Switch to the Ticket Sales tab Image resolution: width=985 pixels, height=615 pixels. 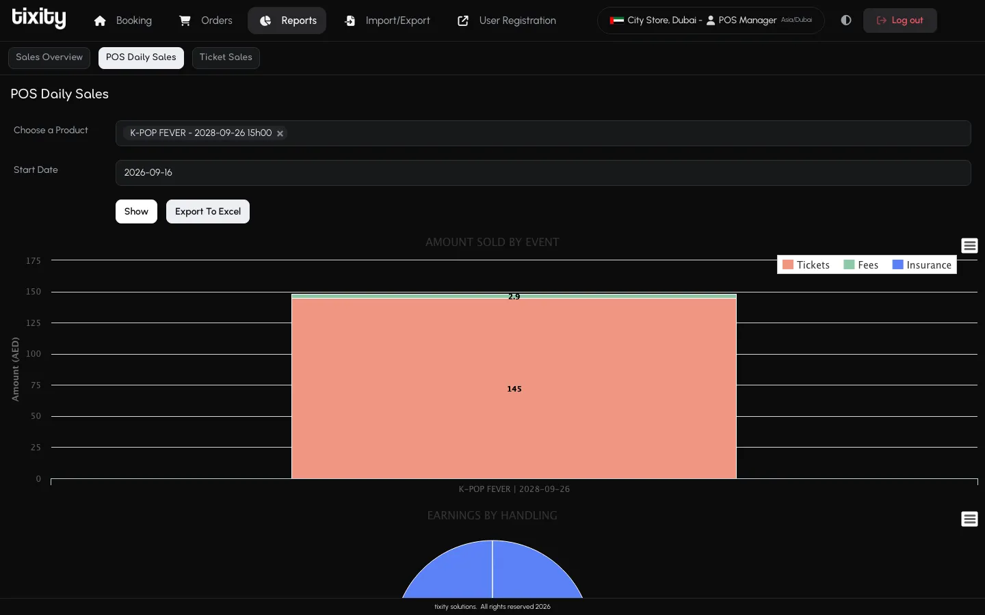point(226,57)
